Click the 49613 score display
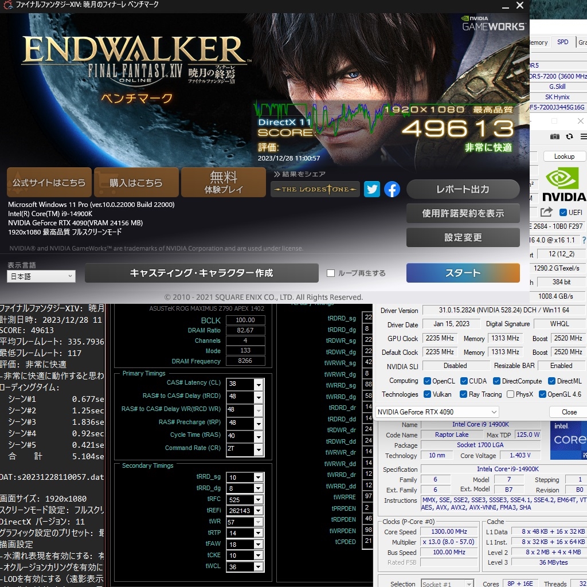 [x=457, y=128]
